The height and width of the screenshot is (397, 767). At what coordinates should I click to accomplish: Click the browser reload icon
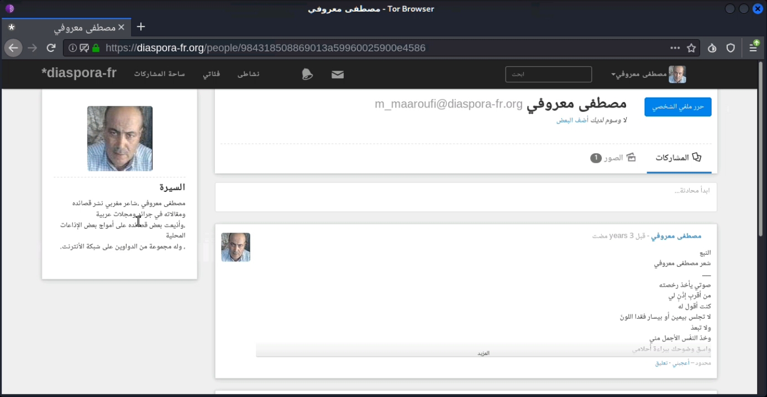51,48
